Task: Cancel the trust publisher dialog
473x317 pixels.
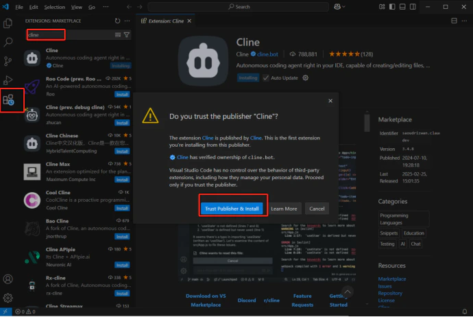Action: tap(317, 209)
